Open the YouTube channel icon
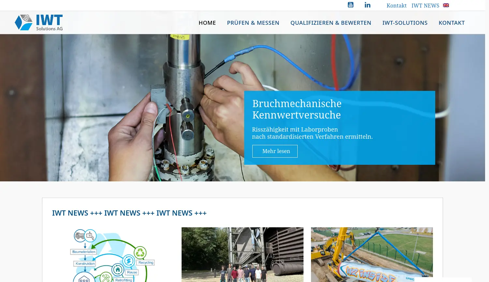 tap(350, 5)
